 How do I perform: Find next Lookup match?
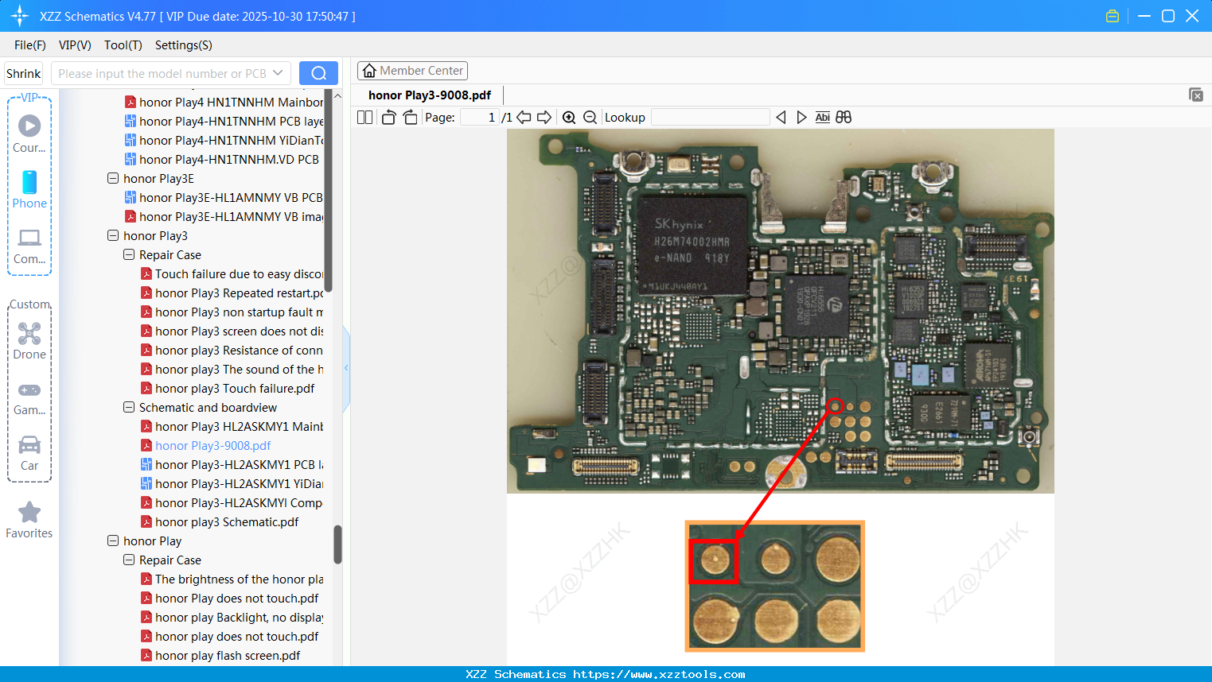[801, 118]
